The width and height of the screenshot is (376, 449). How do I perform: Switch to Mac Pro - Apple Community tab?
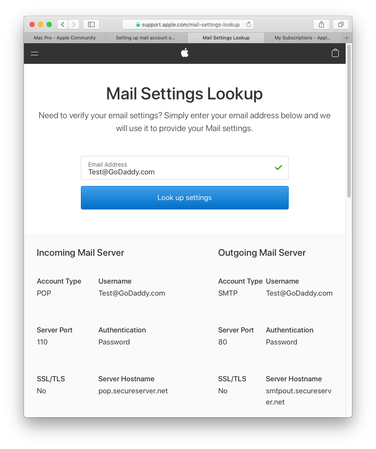tap(65, 38)
